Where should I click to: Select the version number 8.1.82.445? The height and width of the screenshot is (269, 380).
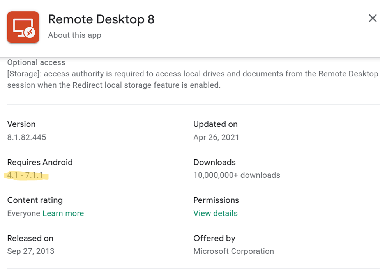pyautogui.click(x=27, y=137)
